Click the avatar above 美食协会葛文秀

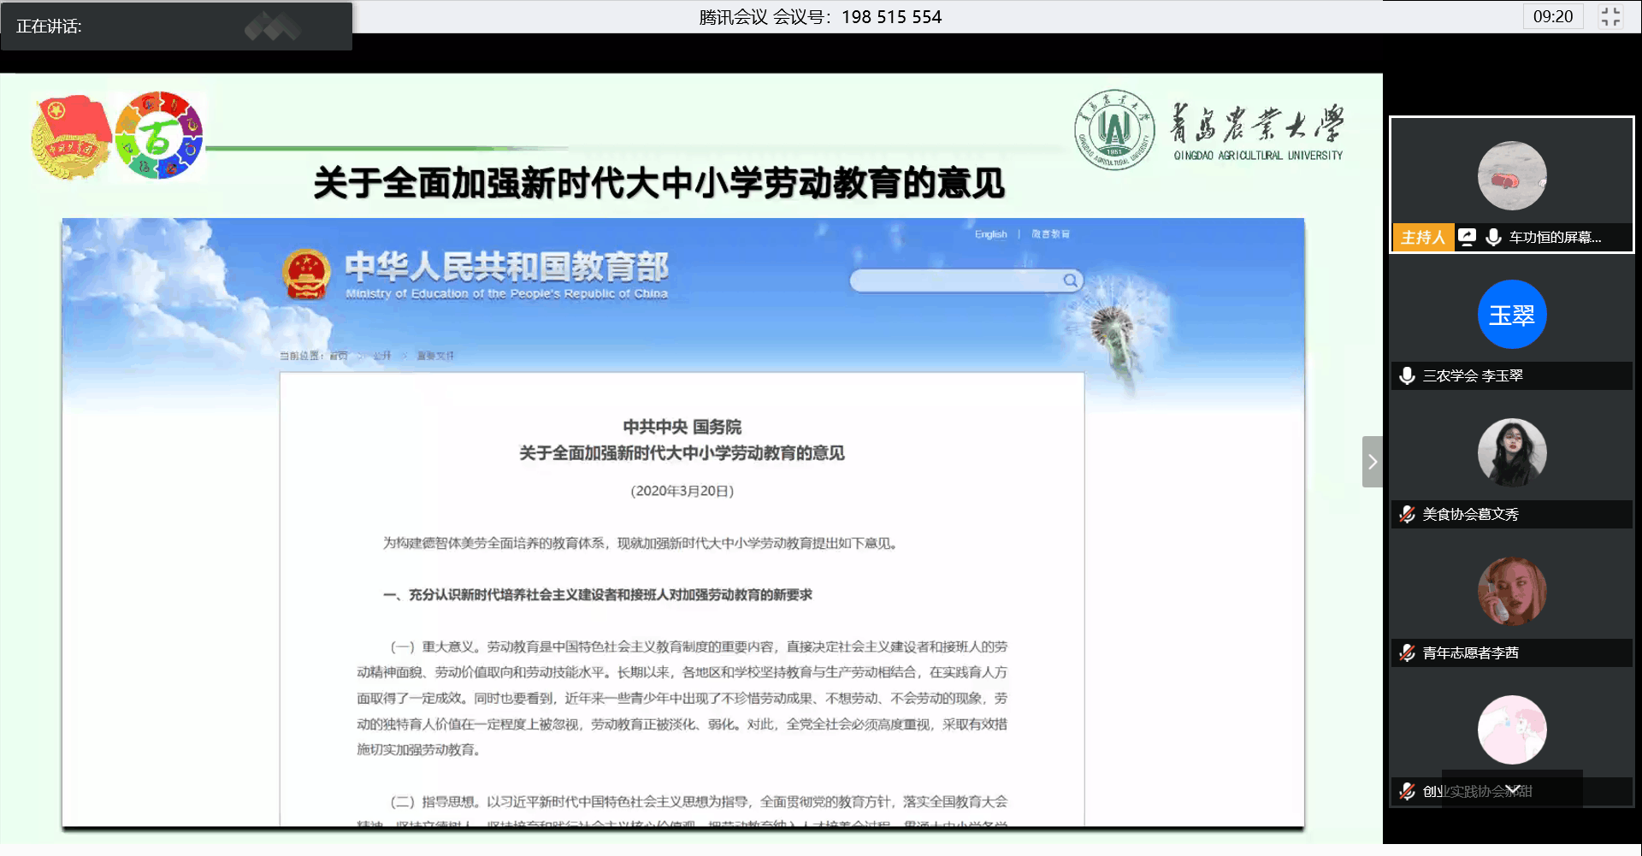tap(1512, 453)
